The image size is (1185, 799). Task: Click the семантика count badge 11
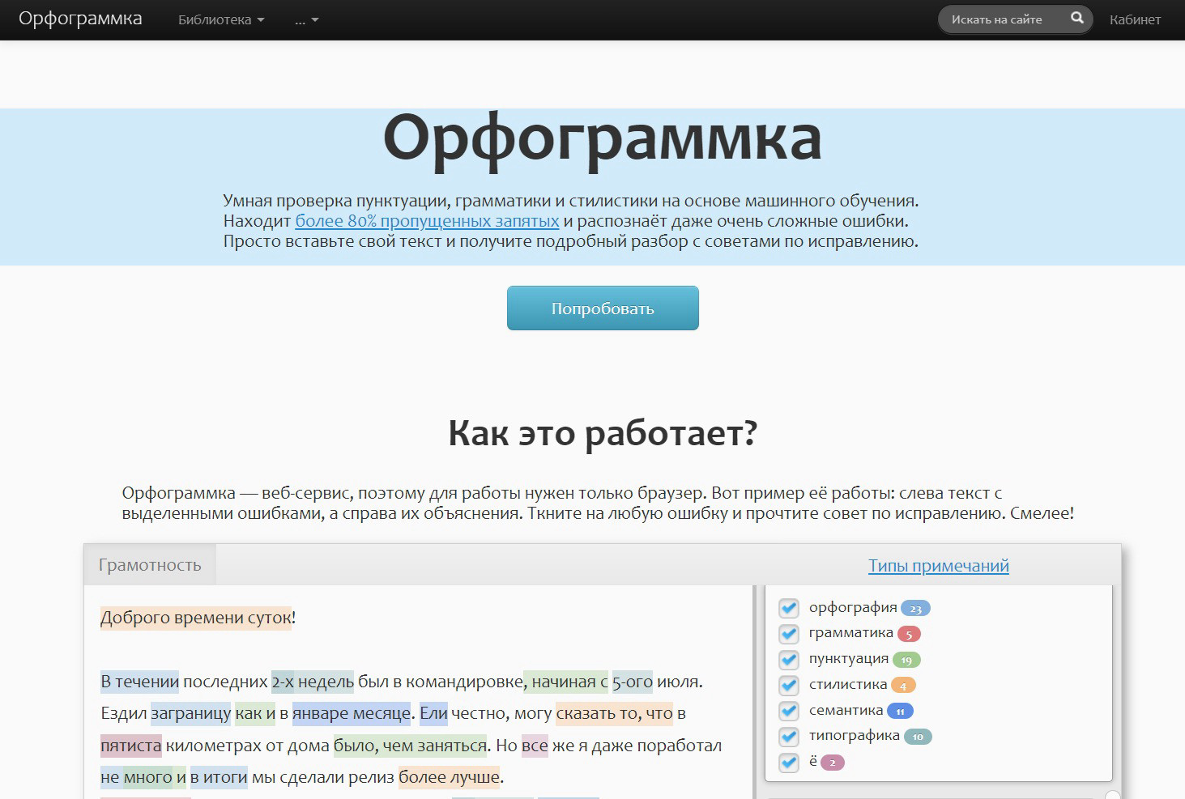(x=900, y=712)
